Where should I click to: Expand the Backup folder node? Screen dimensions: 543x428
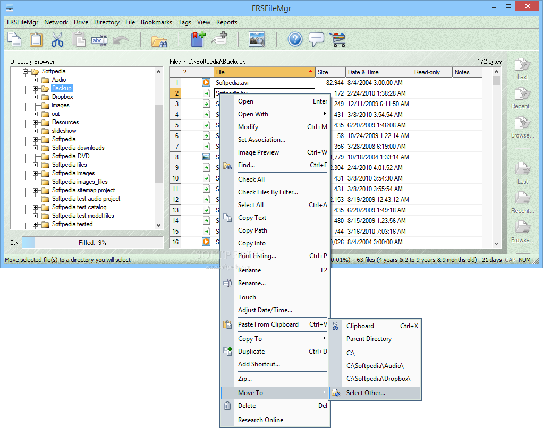click(35, 88)
